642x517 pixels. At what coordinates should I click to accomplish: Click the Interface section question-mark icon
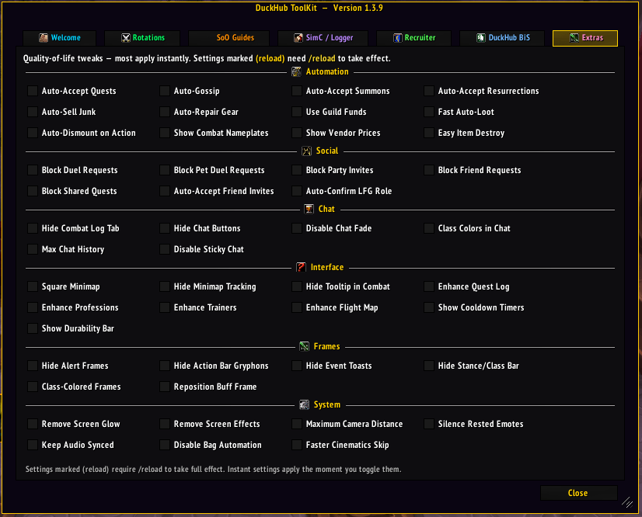[x=301, y=268]
